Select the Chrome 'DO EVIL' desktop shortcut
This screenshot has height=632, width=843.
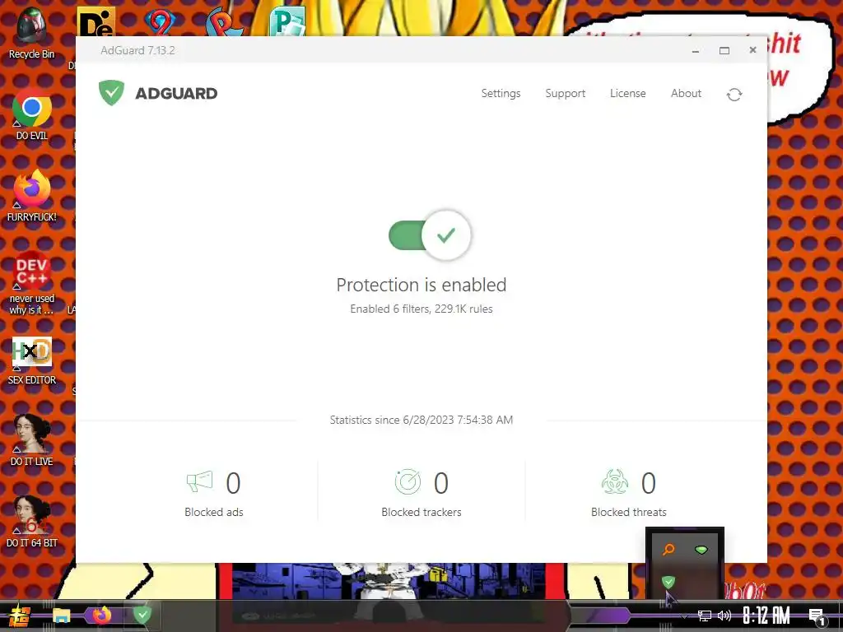(x=31, y=114)
